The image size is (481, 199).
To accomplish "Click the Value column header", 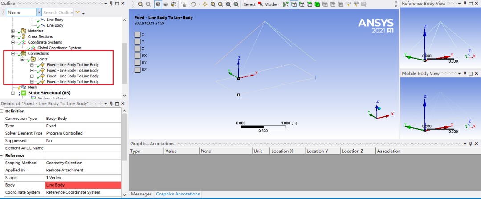I will click(182, 151).
